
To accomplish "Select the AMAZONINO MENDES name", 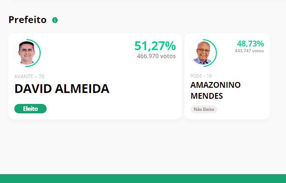I will pyautogui.click(x=216, y=90).
